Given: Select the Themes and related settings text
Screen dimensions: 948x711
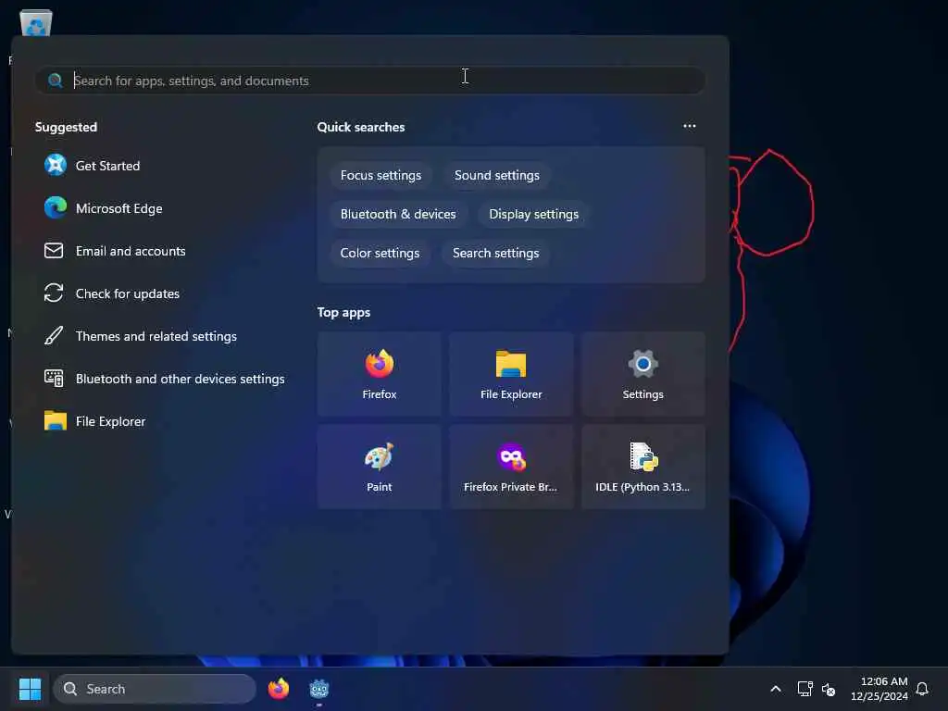Looking at the screenshot, I should tap(156, 336).
